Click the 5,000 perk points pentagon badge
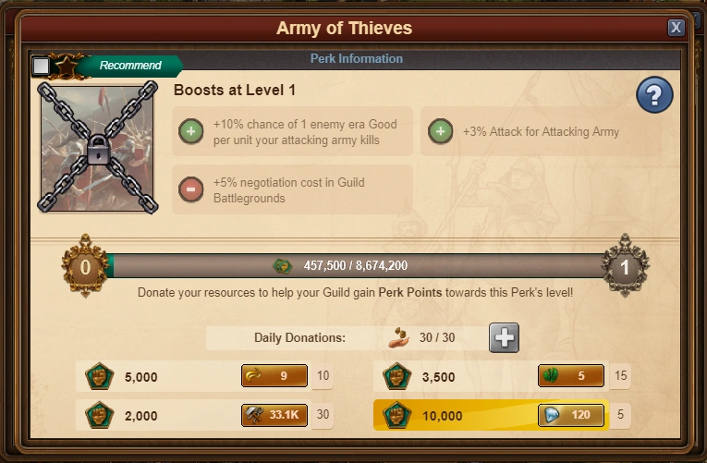Image resolution: width=707 pixels, height=463 pixels. click(x=99, y=376)
